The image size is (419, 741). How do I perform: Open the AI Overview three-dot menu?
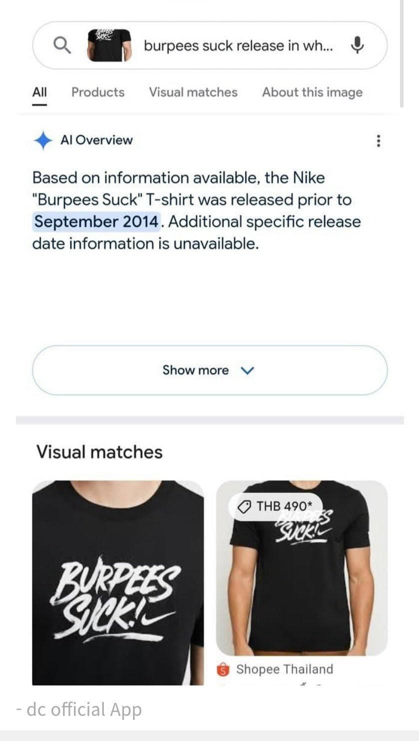378,141
